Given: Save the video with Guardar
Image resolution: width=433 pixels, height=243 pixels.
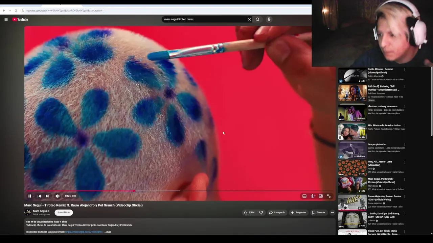Looking at the screenshot, I should 319,213.
